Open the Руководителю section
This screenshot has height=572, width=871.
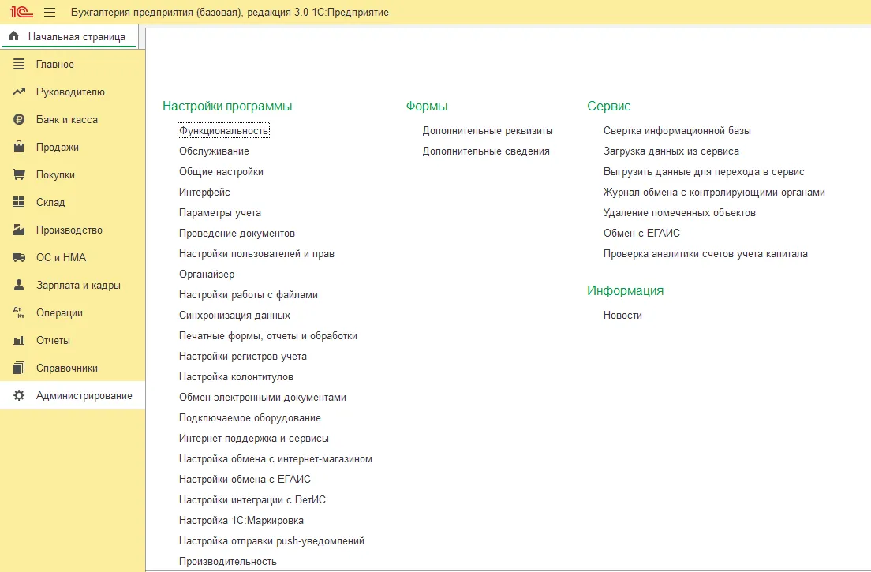70,92
